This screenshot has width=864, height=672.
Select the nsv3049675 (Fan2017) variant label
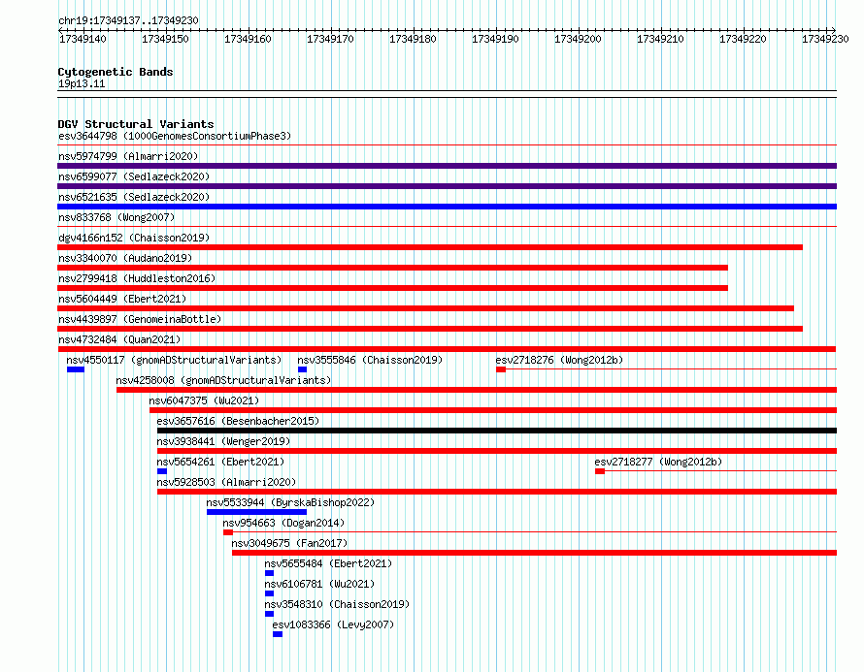click(x=289, y=543)
